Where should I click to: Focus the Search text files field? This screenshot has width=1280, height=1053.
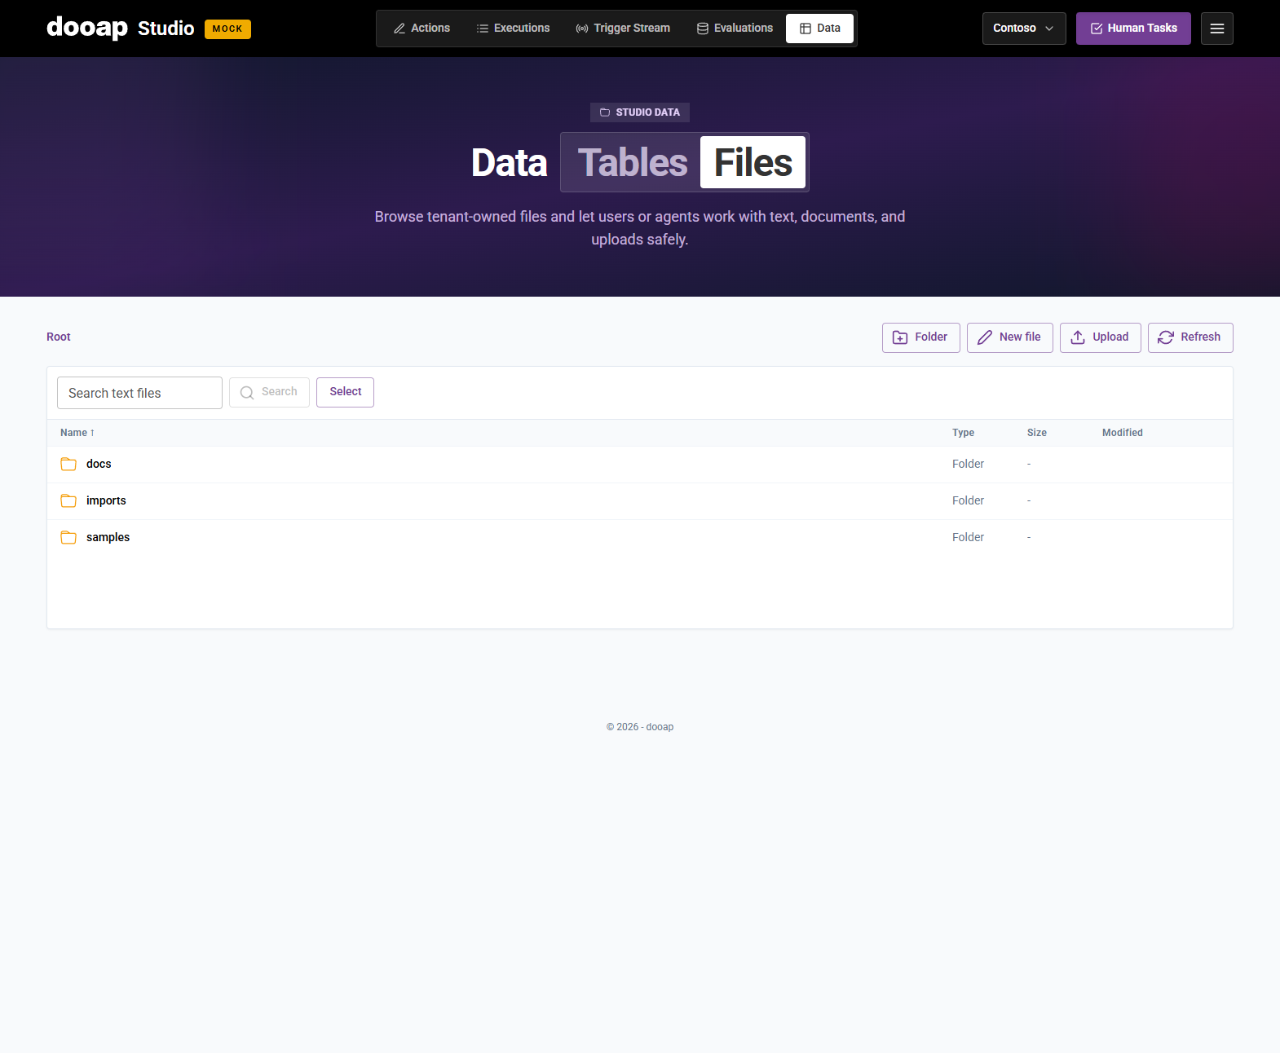coord(139,393)
